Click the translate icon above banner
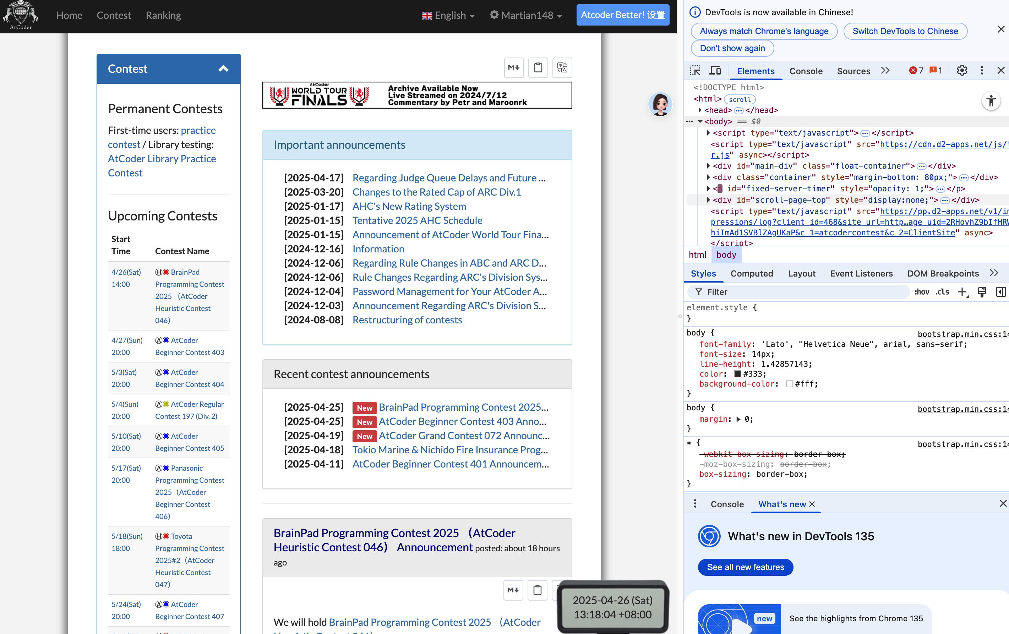1009x634 pixels. [562, 67]
